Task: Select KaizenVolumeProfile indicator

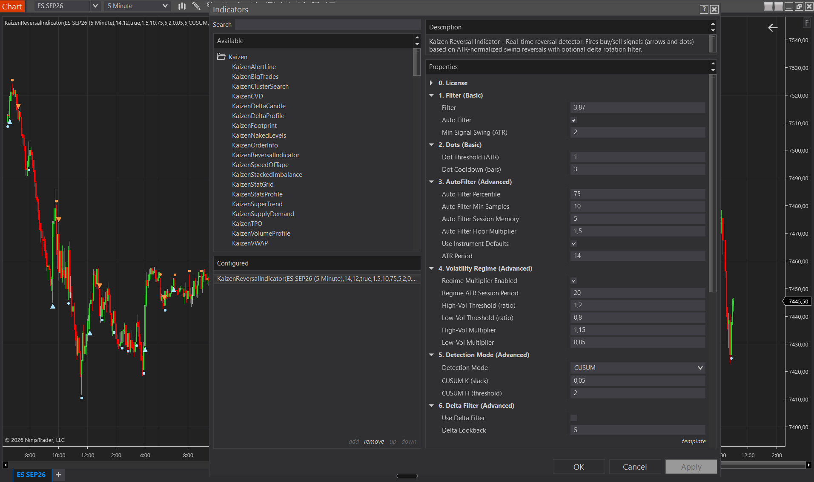Action: pyautogui.click(x=261, y=234)
